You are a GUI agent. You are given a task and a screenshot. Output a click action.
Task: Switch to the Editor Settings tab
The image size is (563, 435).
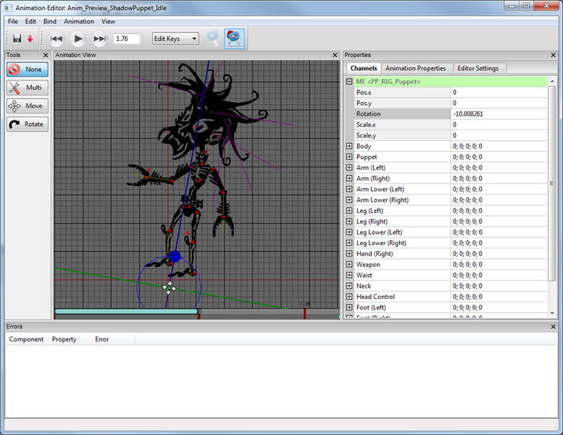point(478,68)
